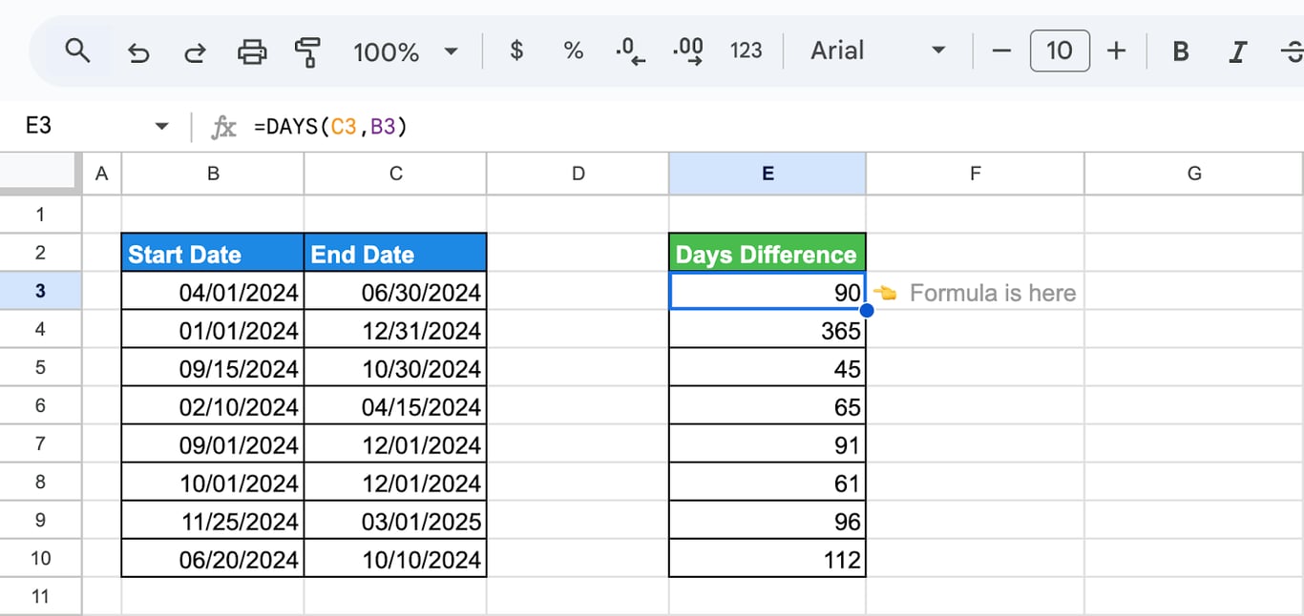The width and height of the screenshot is (1304, 616).
Task: Click the font size field showing 10
Action: [1060, 51]
